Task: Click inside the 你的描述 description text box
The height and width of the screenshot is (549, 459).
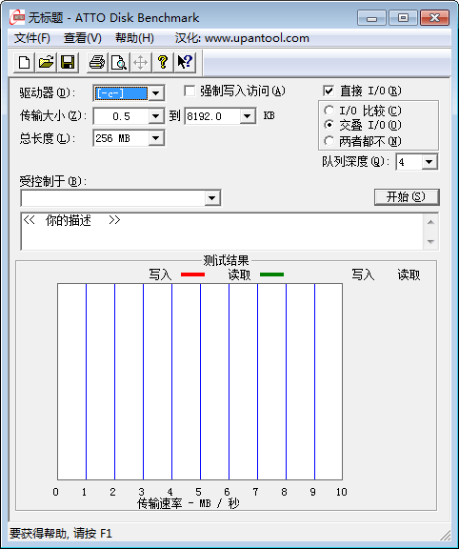Action: pos(222,232)
